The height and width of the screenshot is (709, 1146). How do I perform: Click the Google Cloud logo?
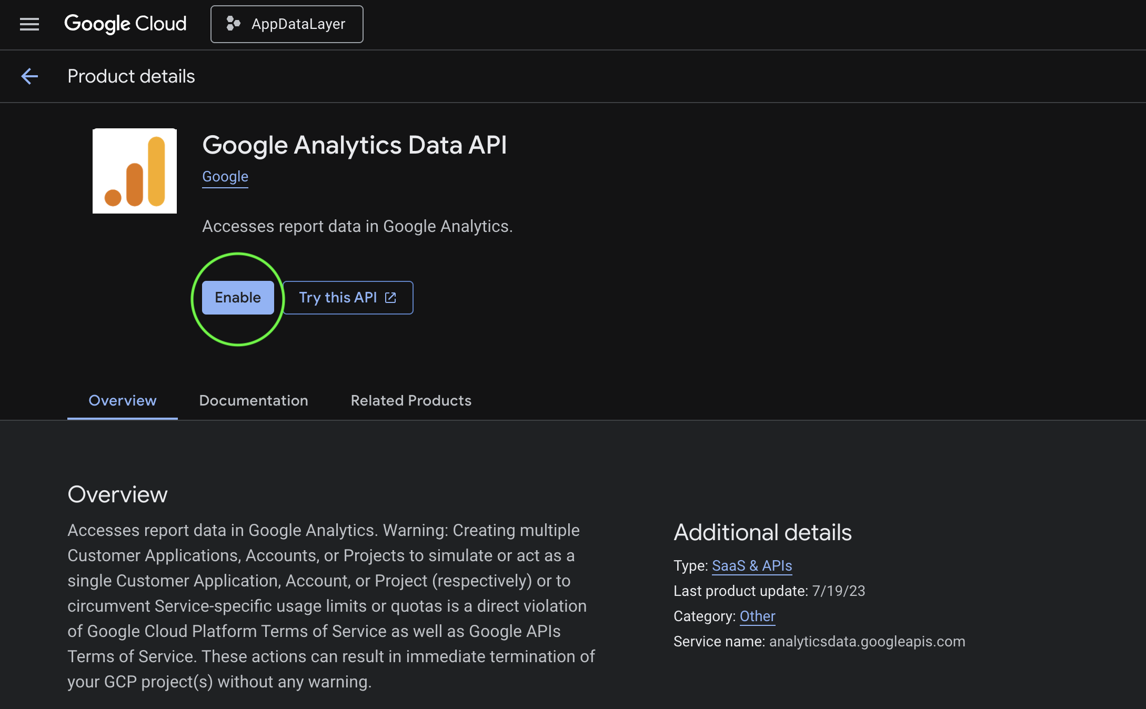(125, 24)
